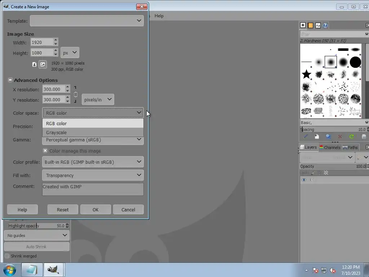Increase the Width value with up arrow
The image size is (369, 277).
[55, 40]
